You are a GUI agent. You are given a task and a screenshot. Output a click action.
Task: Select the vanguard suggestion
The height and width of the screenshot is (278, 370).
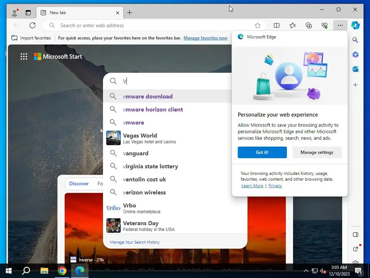click(168, 153)
